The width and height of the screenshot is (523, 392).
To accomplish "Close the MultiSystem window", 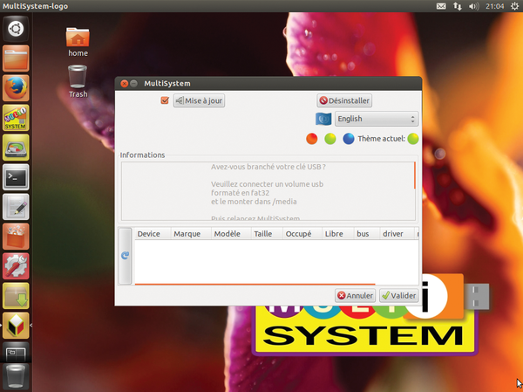I will pyautogui.click(x=125, y=84).
